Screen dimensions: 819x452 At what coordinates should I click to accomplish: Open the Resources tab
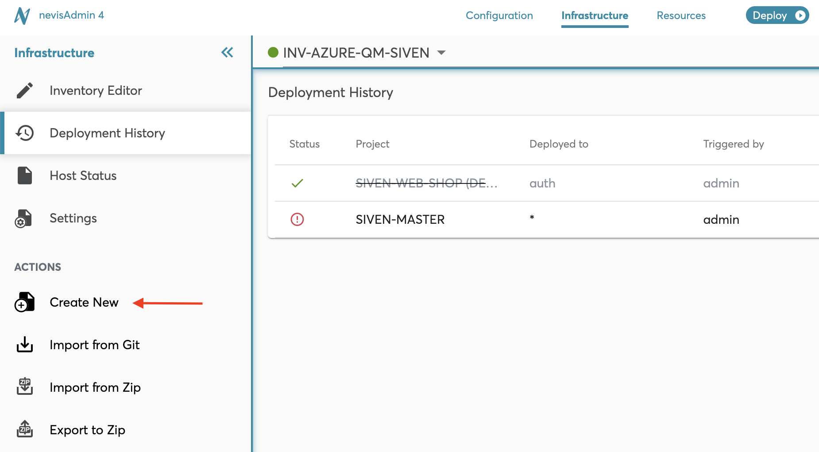[681, 16]
